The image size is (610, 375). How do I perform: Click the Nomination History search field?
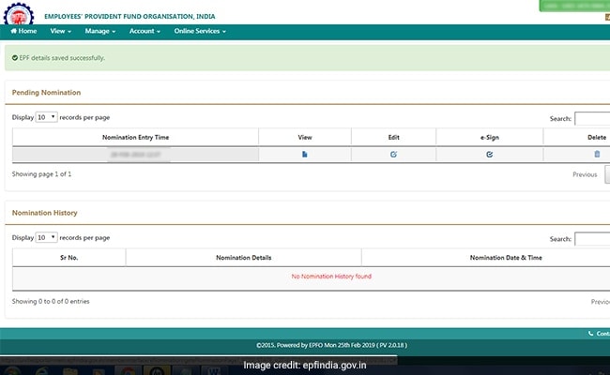point(592,239)
